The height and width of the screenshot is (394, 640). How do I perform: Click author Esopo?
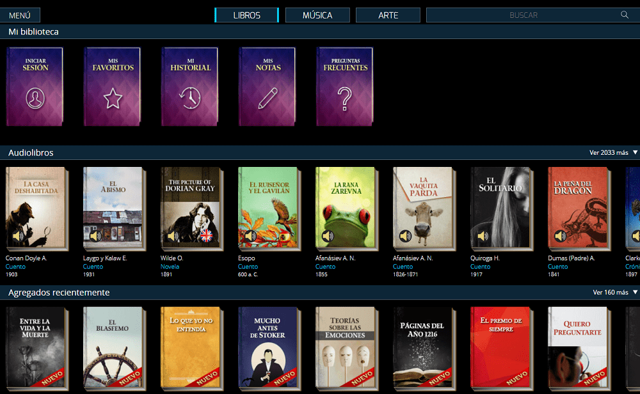(x=246, y=258)
